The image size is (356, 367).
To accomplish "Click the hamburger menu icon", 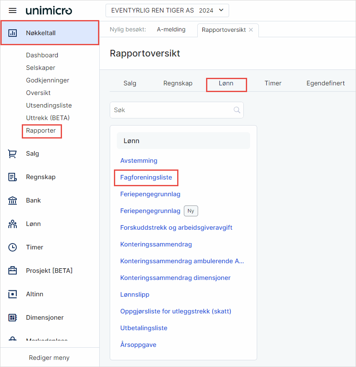I will [13, 10].
